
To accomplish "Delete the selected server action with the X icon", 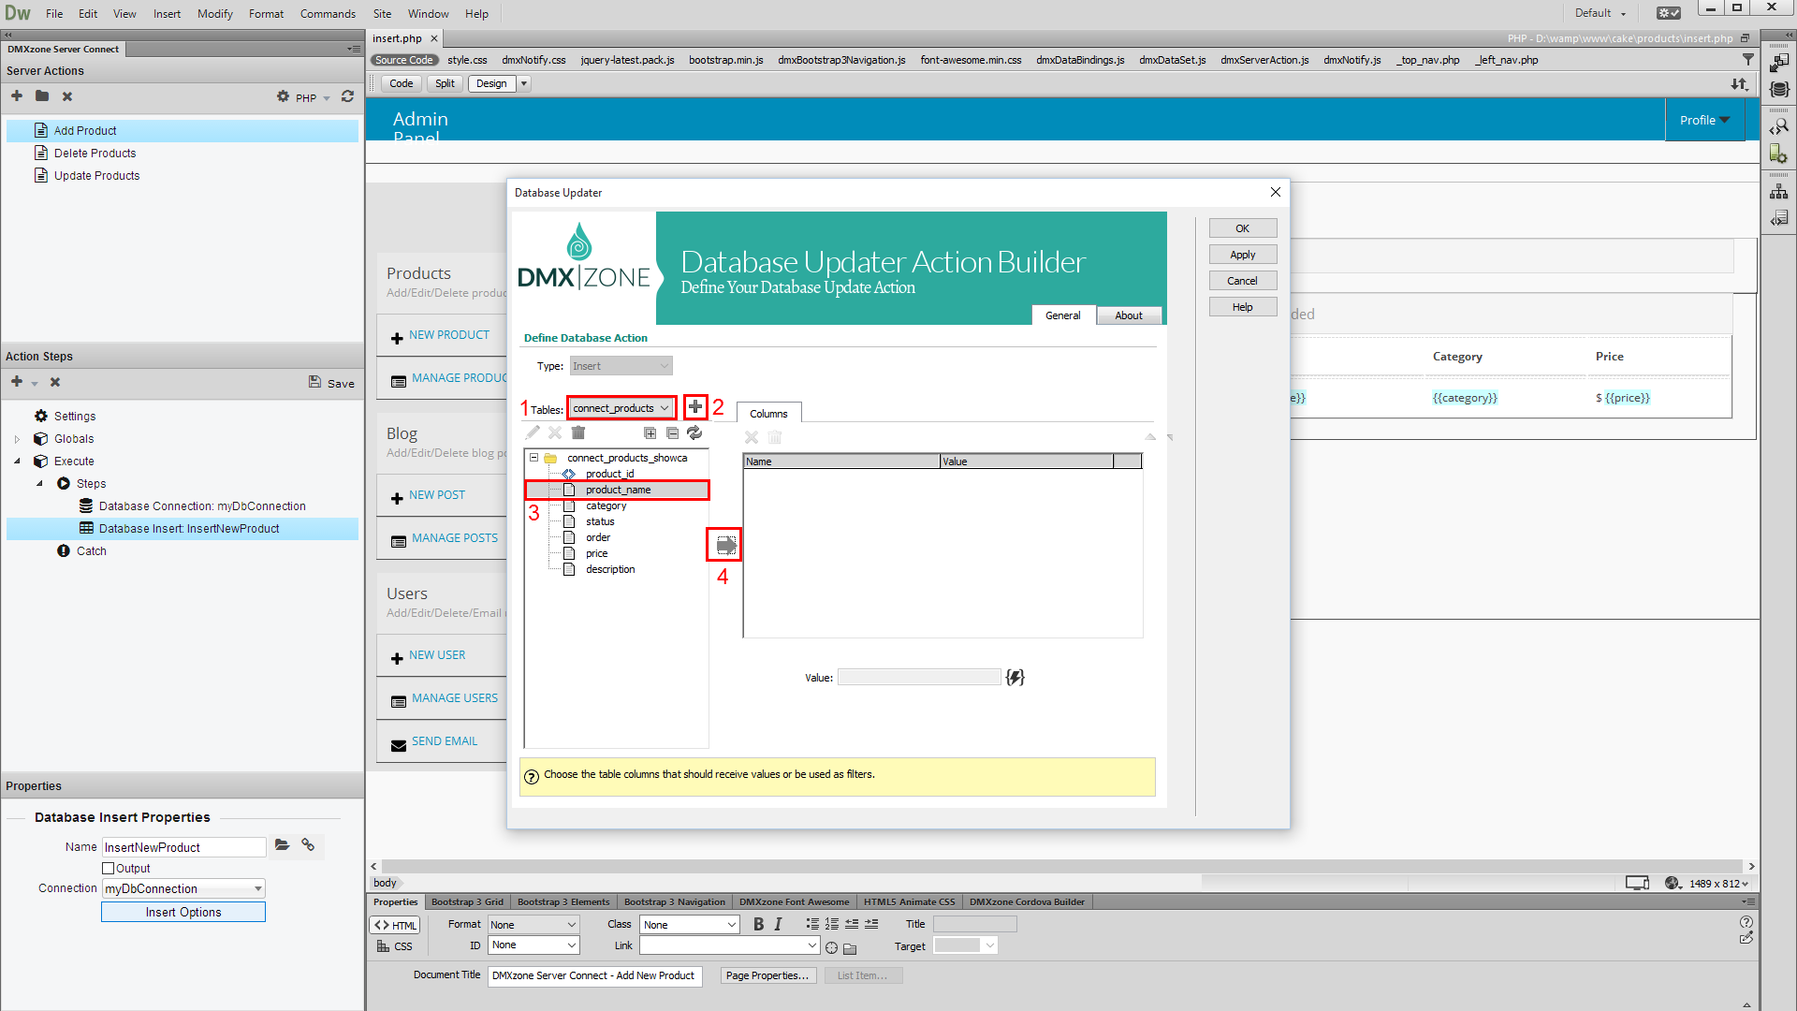I will pos(67,96).
